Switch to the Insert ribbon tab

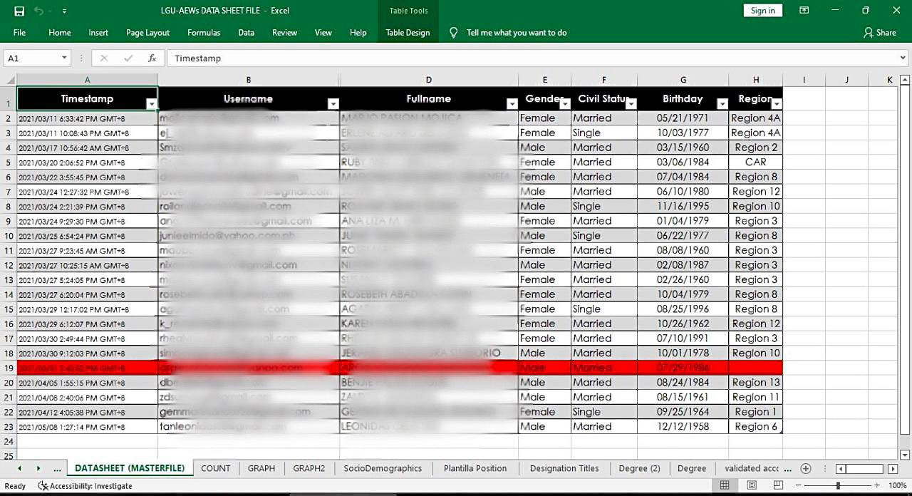point(98,33)
